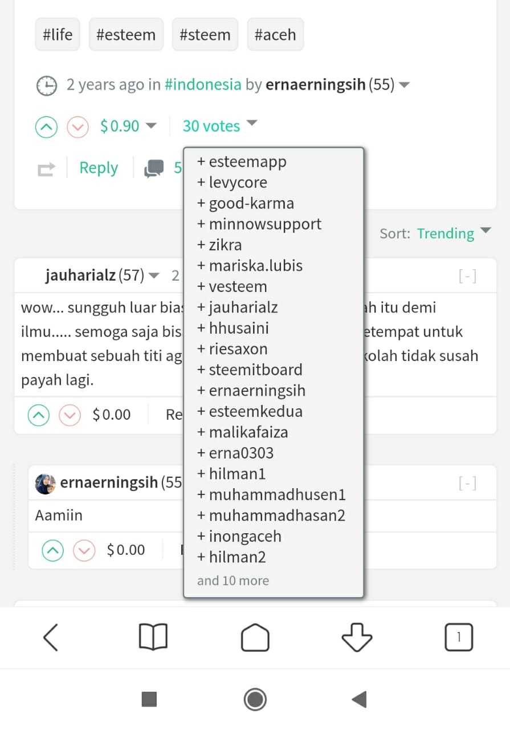The width and height of the screenshot is (510, 730).
Task: Upvote jauharialz's comment
Action: pyautogui.click(x=39, y=415)
